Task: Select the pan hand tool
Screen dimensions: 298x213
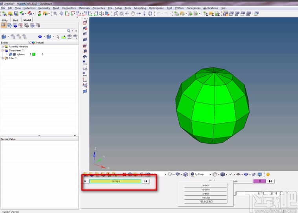Action: coord(133,14)
